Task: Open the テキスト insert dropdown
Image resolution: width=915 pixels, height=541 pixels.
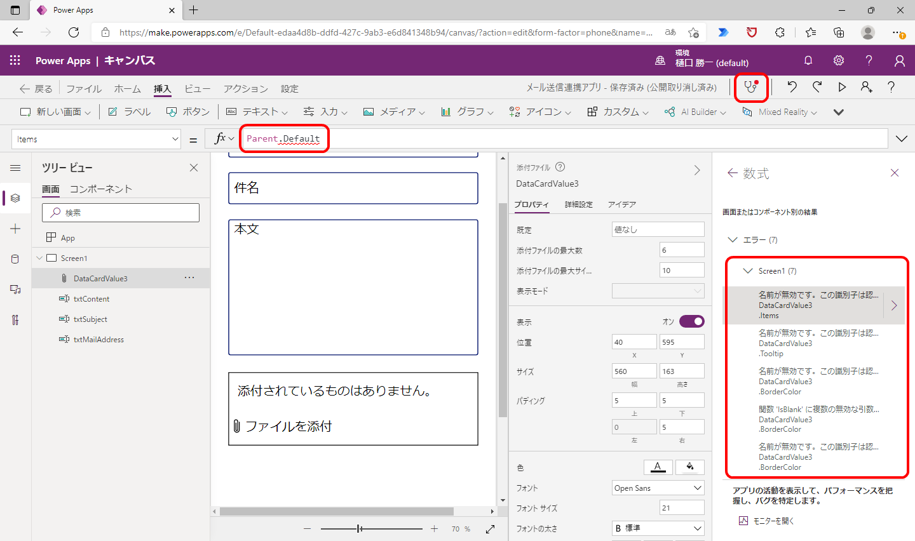Action: coord(257,112)
